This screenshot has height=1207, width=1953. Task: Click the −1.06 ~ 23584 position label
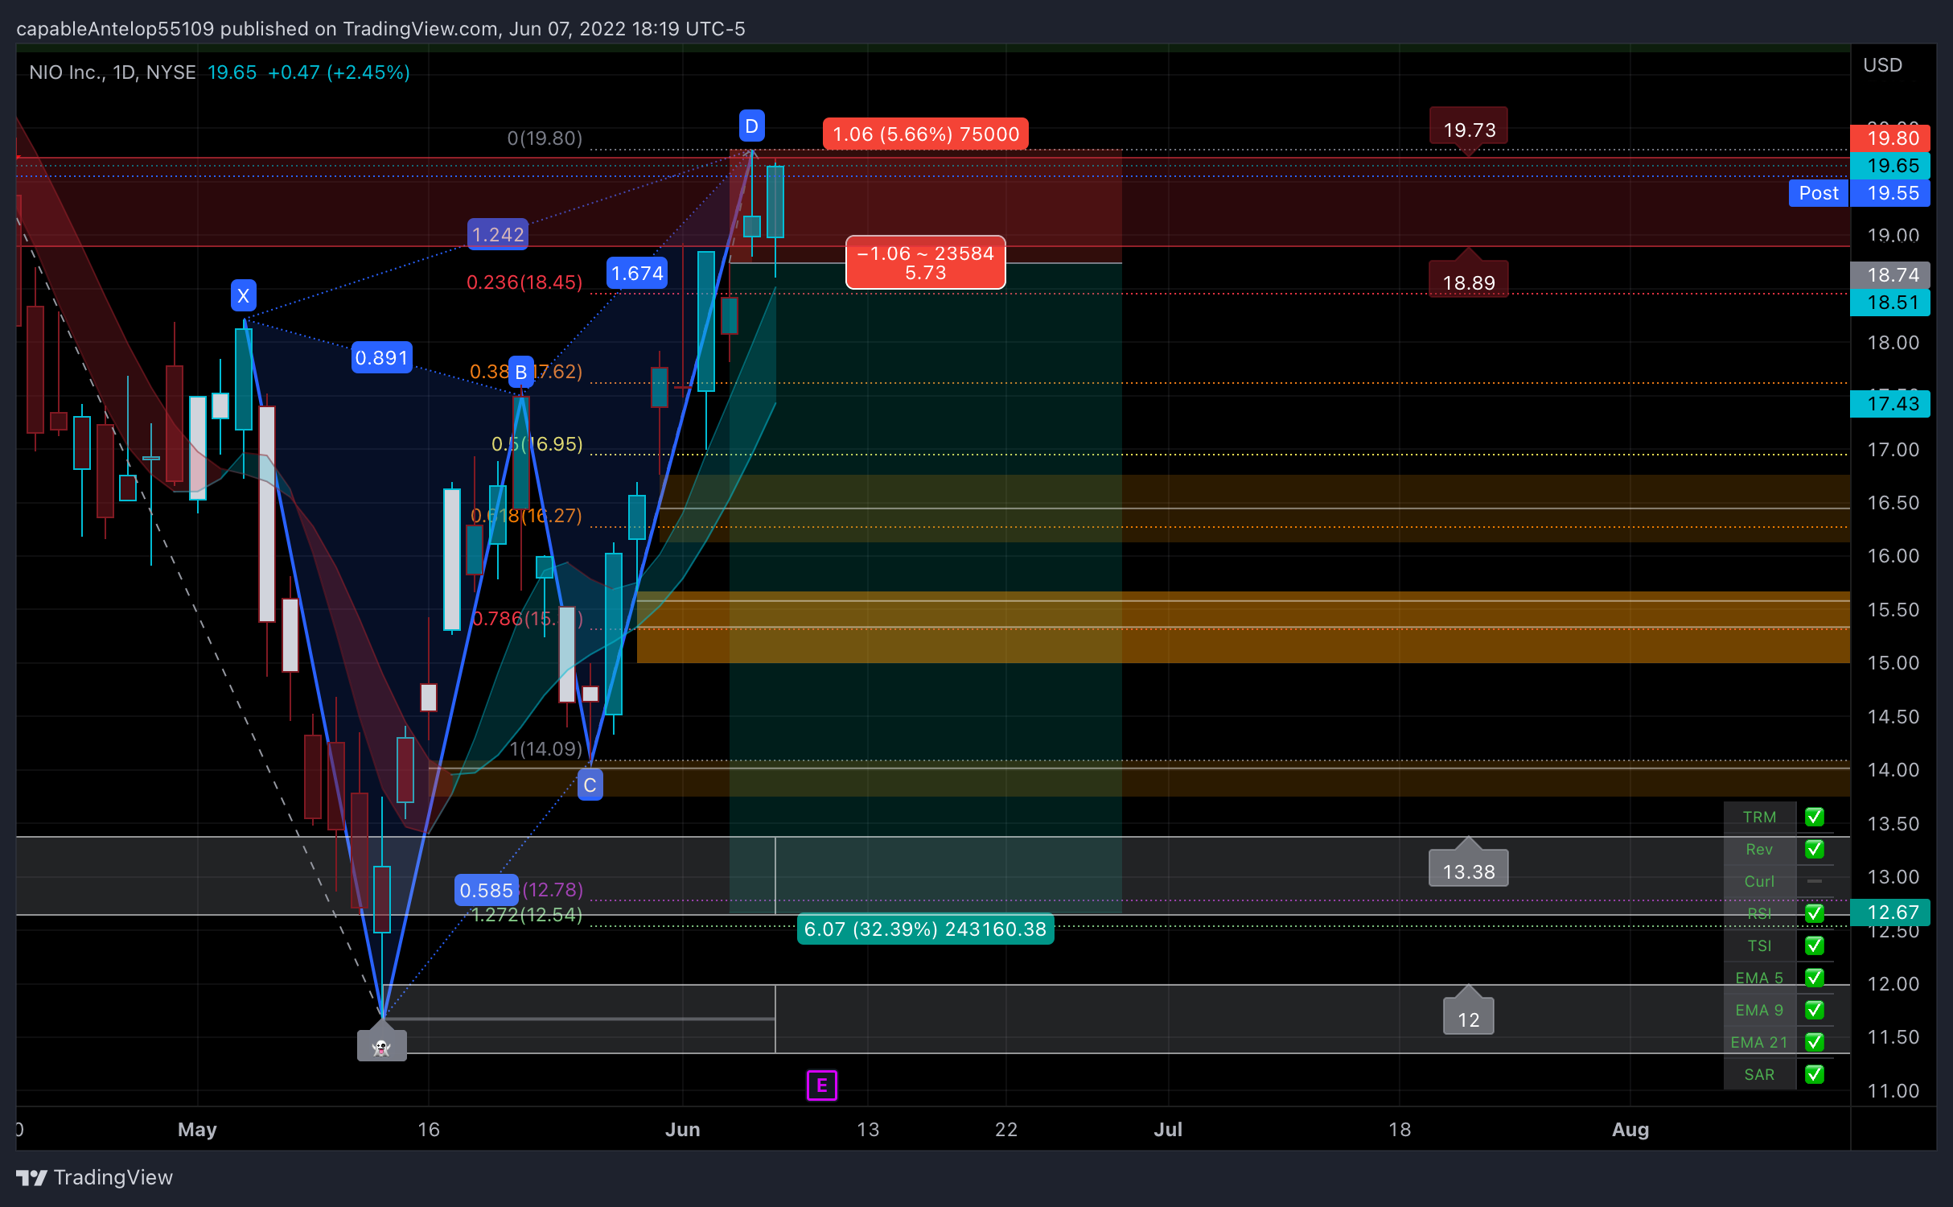(x=926, y=262)
